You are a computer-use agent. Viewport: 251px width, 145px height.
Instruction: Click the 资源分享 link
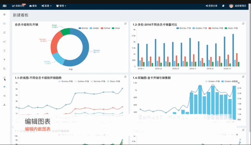[211, 6]
